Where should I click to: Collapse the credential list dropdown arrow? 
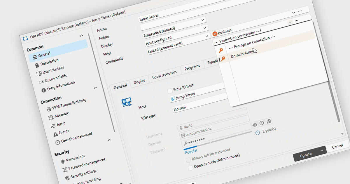pos(290,22)
